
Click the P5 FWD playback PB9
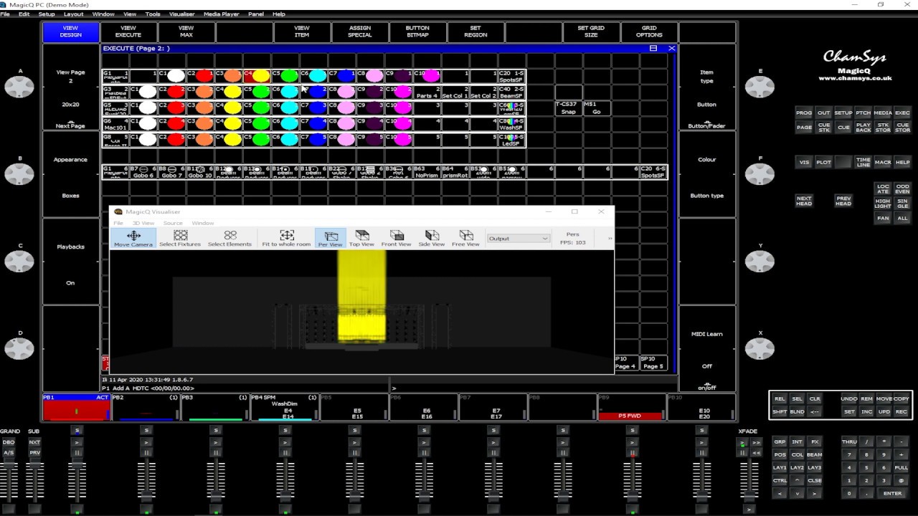click(x=631, y=407)
